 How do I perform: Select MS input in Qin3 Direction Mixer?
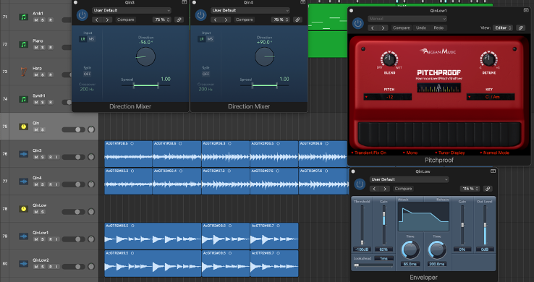[x=91, y=39]
